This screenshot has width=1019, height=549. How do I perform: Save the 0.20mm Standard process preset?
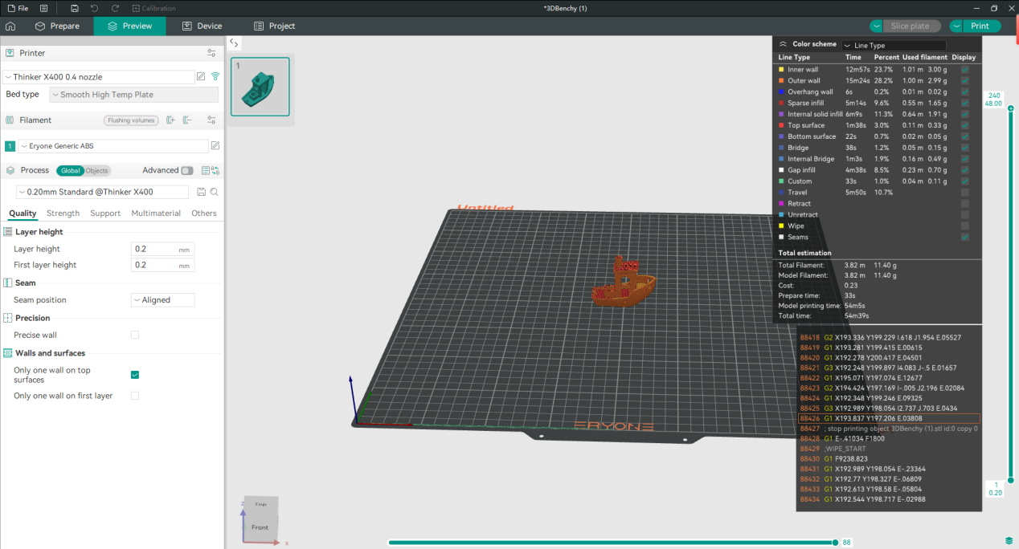coord(201,192)
